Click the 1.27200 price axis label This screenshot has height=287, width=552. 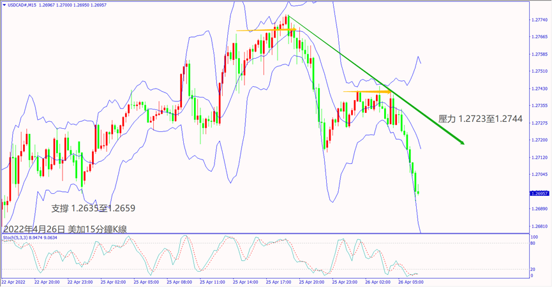point(540,140)
